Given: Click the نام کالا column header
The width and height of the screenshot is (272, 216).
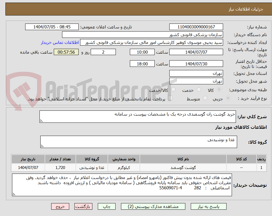Looking at the screenshot, I should (x=183, y=159).
